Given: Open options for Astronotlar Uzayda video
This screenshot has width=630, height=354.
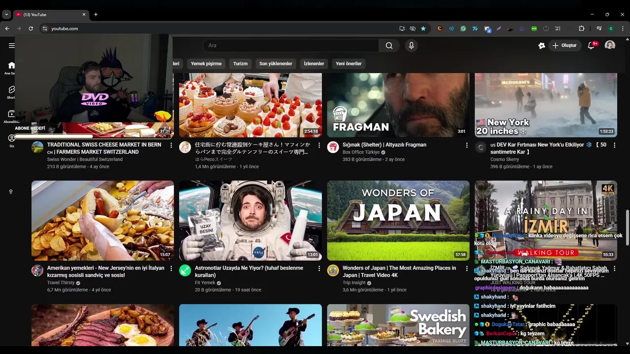Looking at the screenshot, I should pos(319,269).
